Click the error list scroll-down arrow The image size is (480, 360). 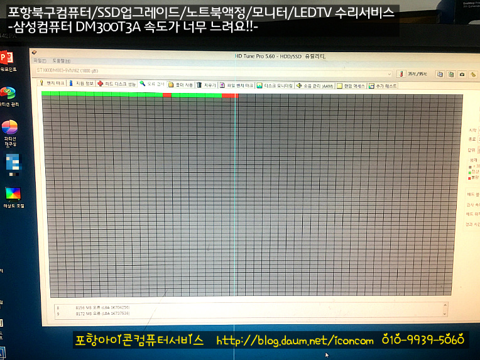(x=445, y=314)
